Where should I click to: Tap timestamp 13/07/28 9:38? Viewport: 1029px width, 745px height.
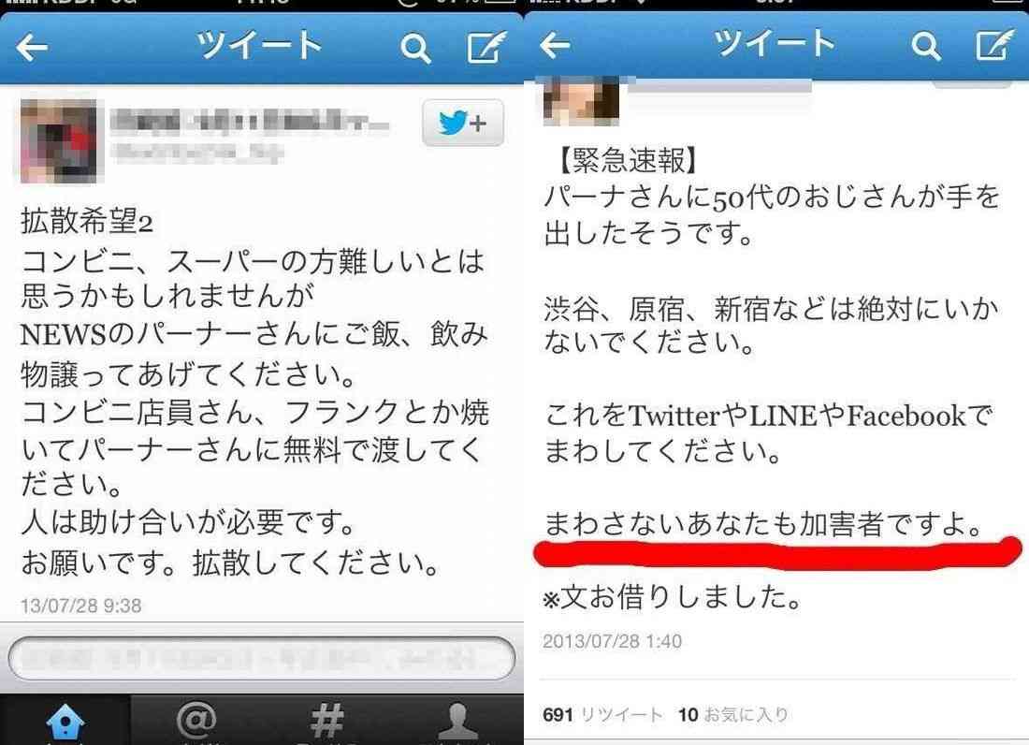click(x=80, y=606)
